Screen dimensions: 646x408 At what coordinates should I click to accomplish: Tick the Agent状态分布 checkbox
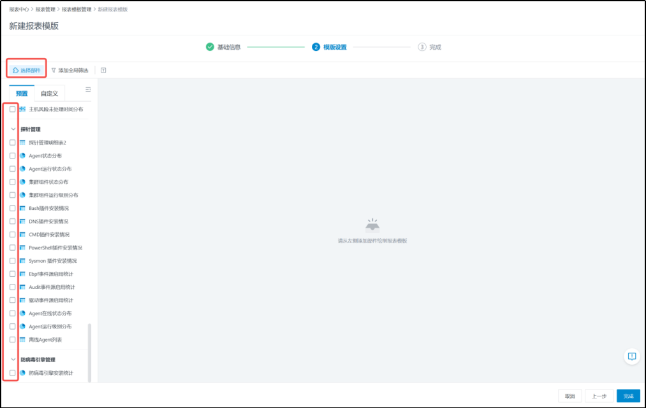[12, 155]
